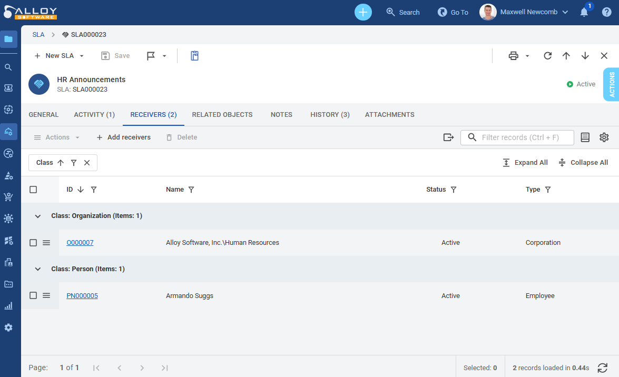Open grid settings gear icon
The image size is (619, 377).
604,137
